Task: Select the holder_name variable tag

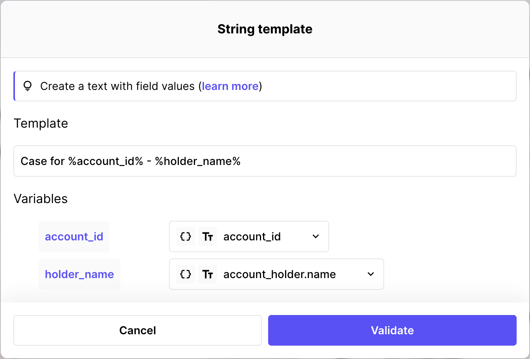Action: pos(79,274)
